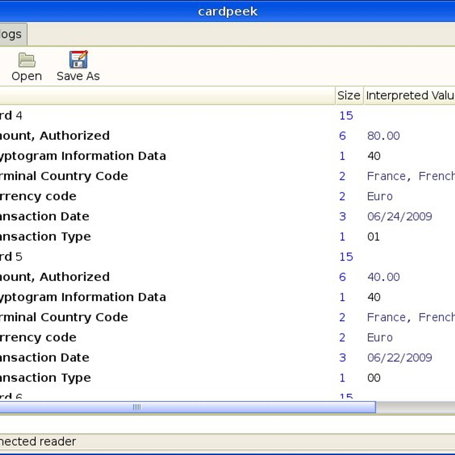Select the Amount, Authorized label in the 40.00 row
The height and width of the screenshot is (455, 455).
[55, 277]
